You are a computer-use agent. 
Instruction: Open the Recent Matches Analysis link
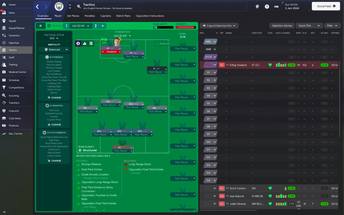93,156
